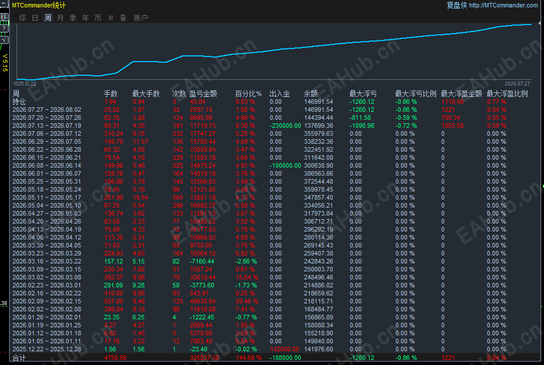Click the √ check button
The height and width of the screenshot is (365, 544).
point(4,40)
